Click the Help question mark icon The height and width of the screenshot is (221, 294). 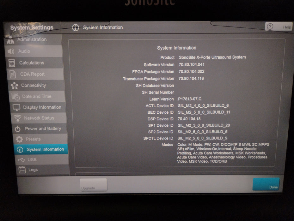coord(270,27)
